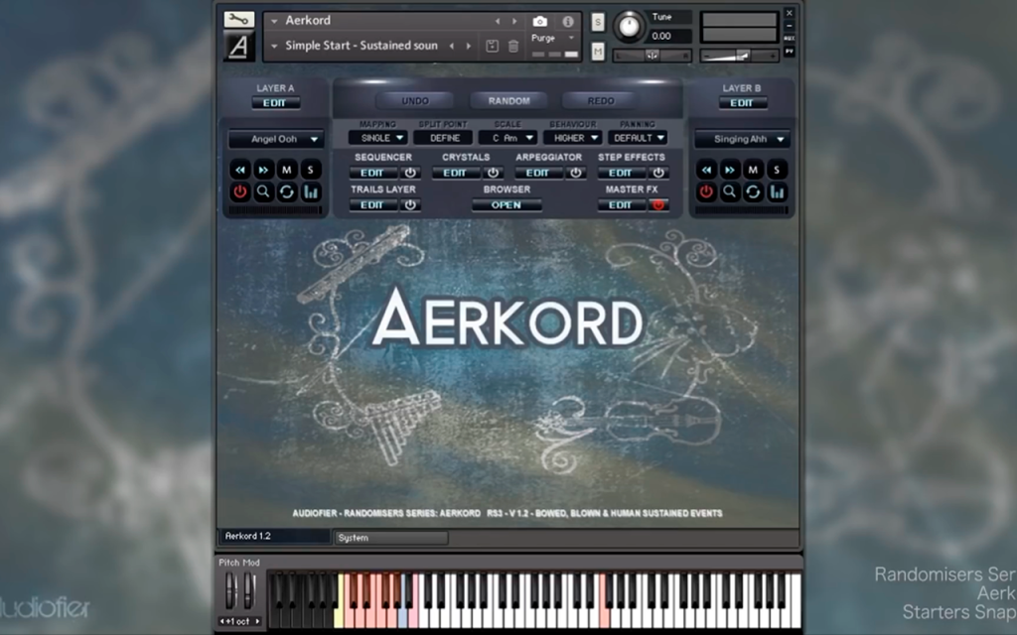Select the System tab
The width and height of the screenshot is (1017, 635).
(391, 538)
